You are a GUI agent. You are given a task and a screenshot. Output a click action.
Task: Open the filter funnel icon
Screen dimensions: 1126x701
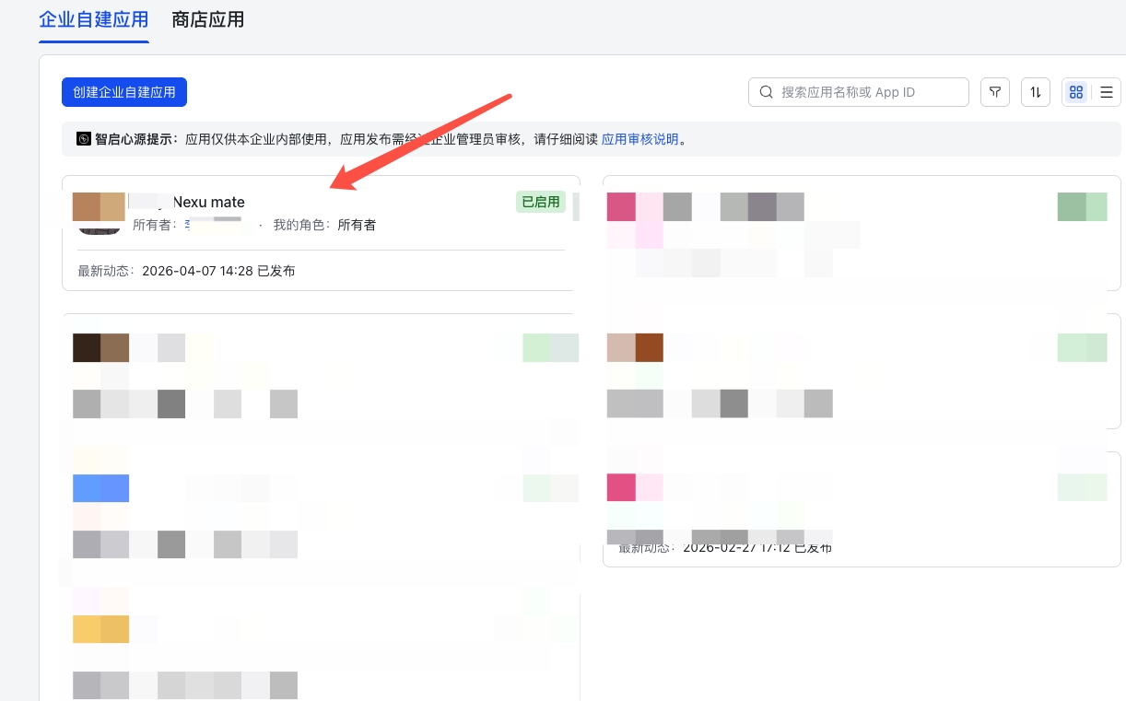[995, 92]
